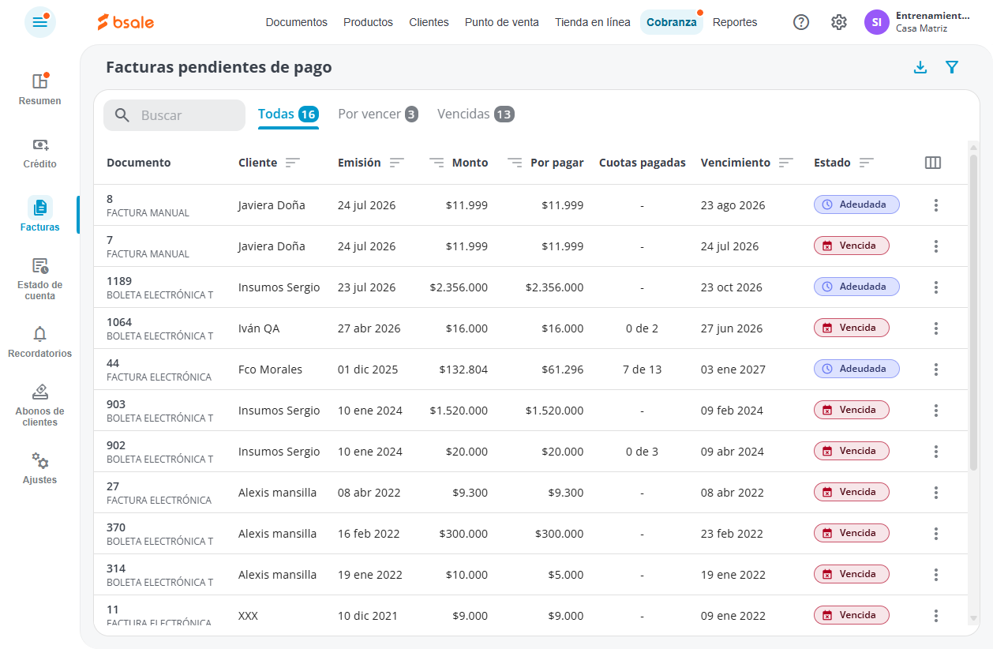This screenshot has width=993, height=649.
Task: Open the Productos menu
Action: tap(368, 22)
